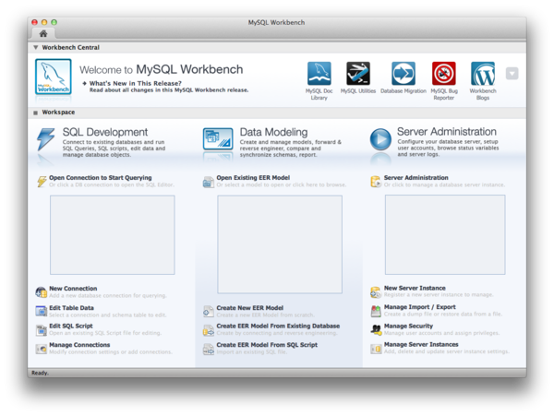Open Manage Connections link
The height and width of the screenshot is (416, 554).
pyautogui.click(x=79, y=345)
